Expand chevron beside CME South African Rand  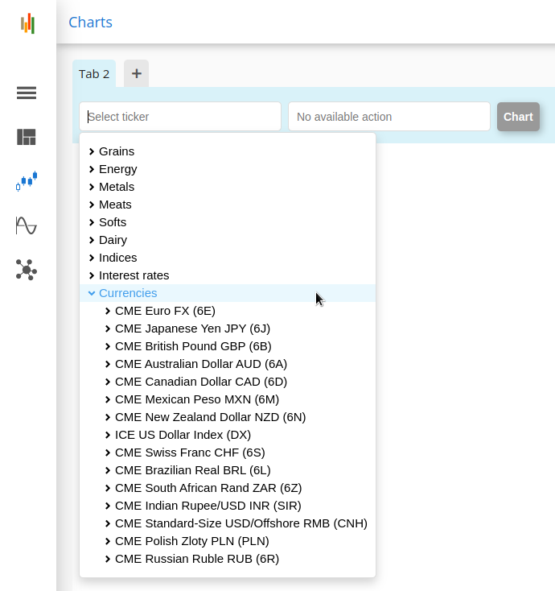[x=108, y=488]
